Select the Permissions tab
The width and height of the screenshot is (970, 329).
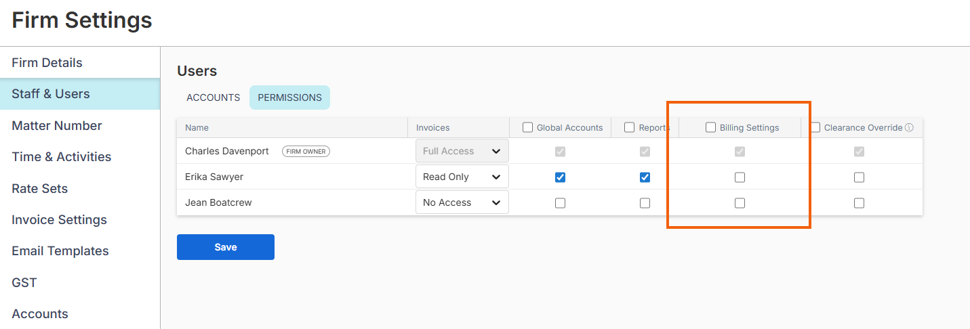pos(289,97)
